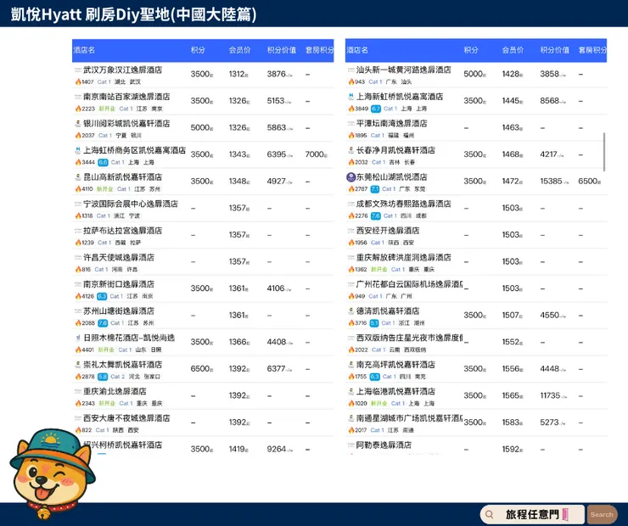The height and width of the screenshot is (526, 628).
Task: Click the brand logo beside 昆山高新凯悦嘉轩酒店
Action: tap(78, 177)
